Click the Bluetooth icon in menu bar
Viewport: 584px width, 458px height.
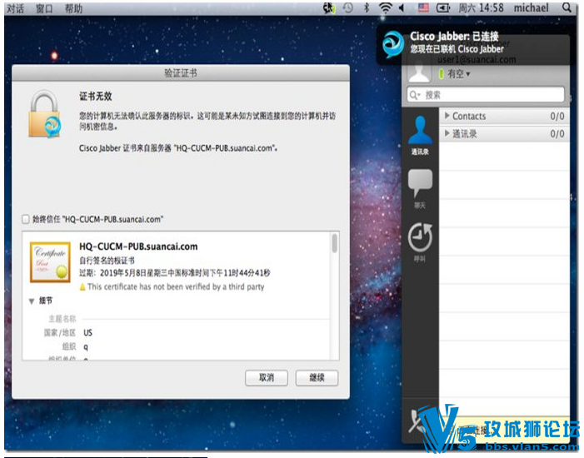pyautogui.click(x=367, y=7)
